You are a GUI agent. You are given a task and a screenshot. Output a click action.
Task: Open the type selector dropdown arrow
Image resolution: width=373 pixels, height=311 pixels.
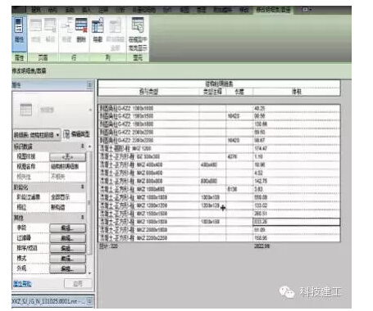click(x=90, y=110)
